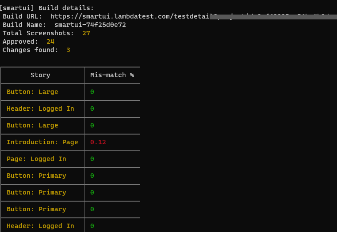Image resolution: width=337 pixels, height=232 pixels.
Task: Click the [smartui] Build details heading
Action: (47, 8)
